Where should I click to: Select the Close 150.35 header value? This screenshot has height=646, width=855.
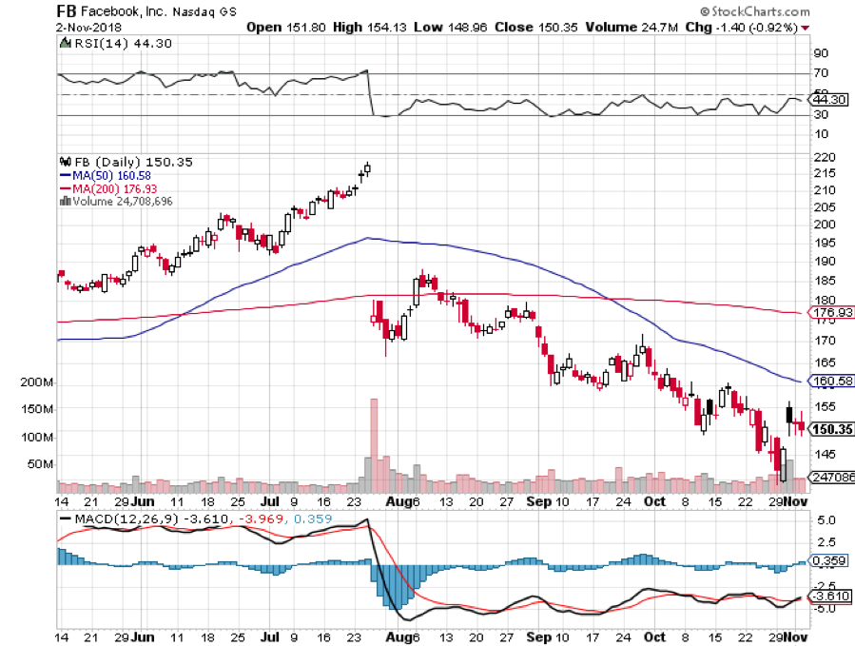click(535, 28)
